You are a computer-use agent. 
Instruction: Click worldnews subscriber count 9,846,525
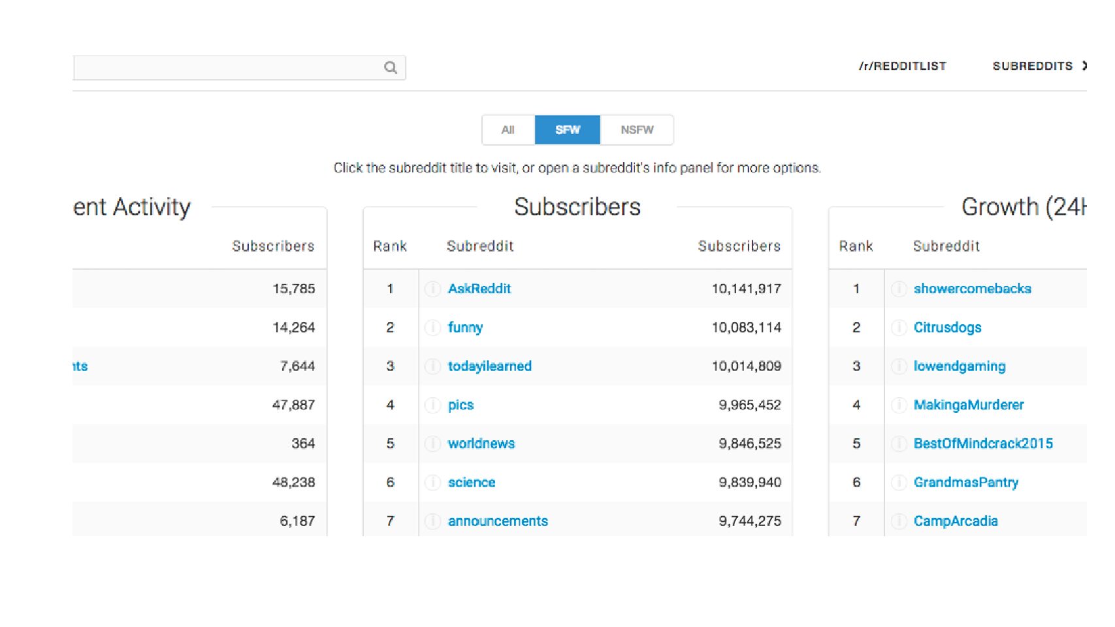[x=750, y=443]
